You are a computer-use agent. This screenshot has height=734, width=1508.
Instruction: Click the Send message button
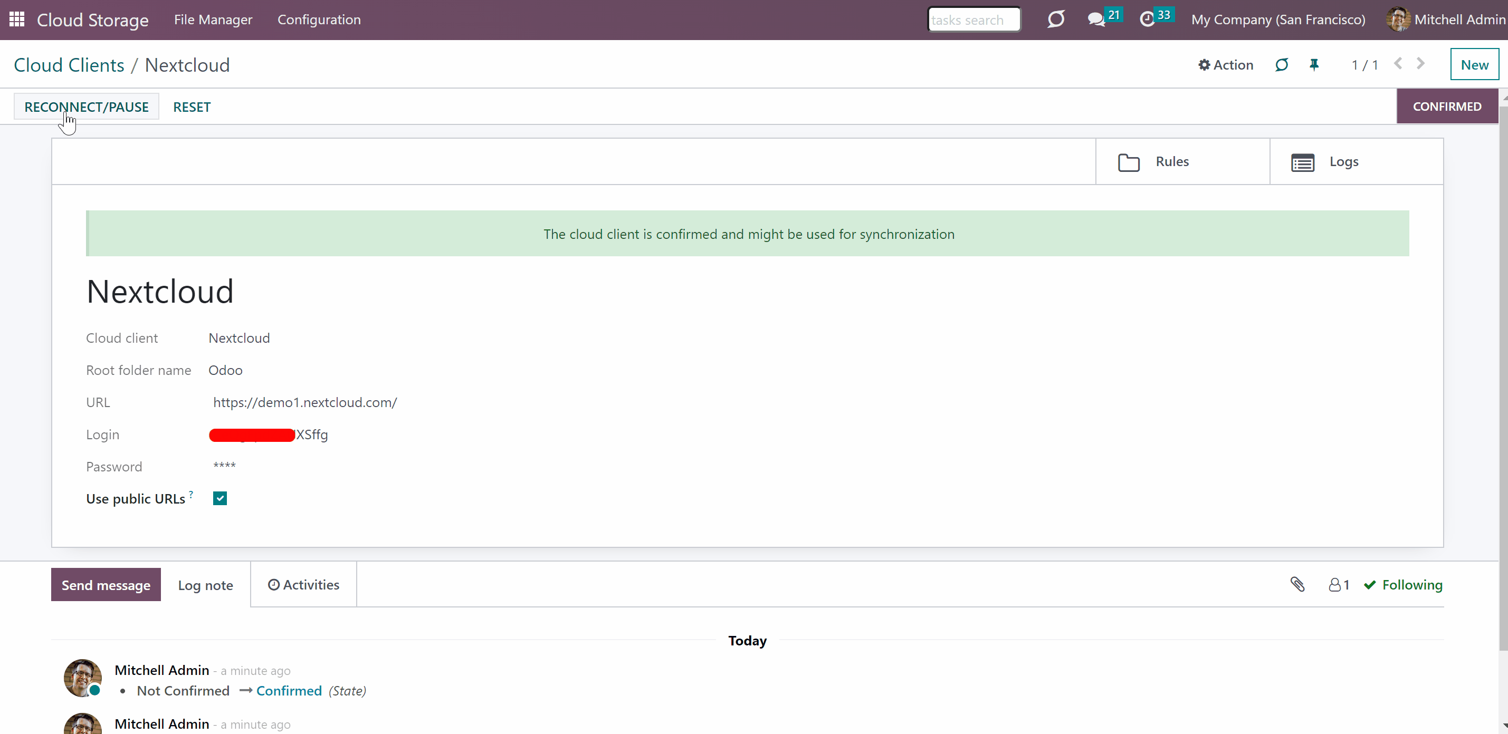tap(106, 585)
